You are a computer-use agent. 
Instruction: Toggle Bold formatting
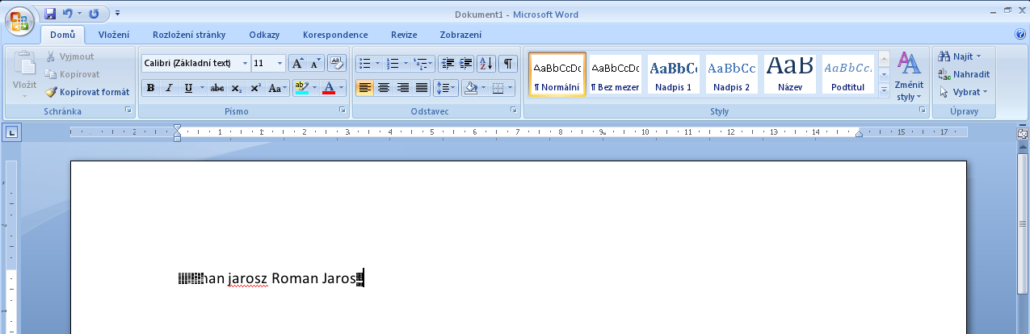click(x=150, y=88)
